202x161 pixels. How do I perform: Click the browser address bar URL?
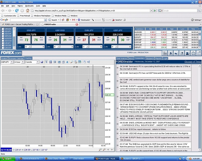pyautogui.click(x=90, y=11)
